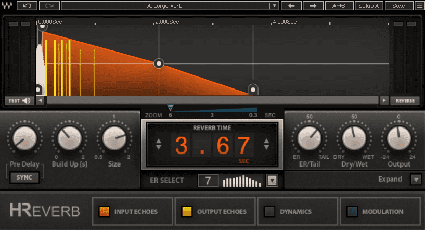Select the reverb tail end handle

point(253,90)
